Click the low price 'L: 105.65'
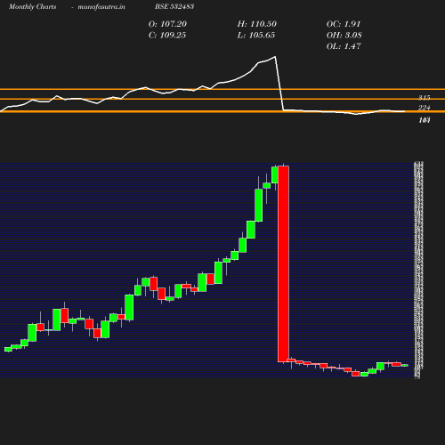Screen dimensions: 445x445 point(256,36)
